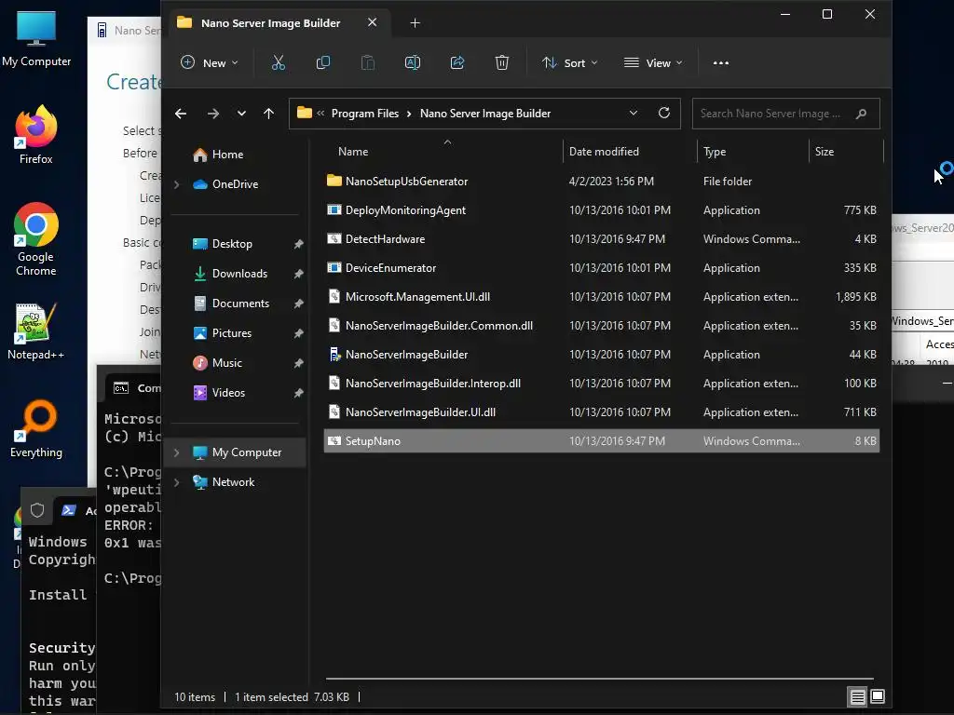Click the Rename icon in toolbar
The width and height of the screenshot is (954, 715).
point(413,62)
